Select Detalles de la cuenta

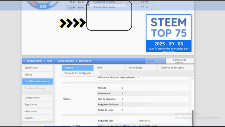38,82
